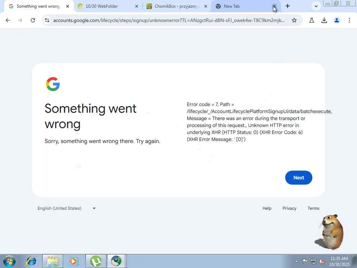The width and height of the screenshot is (357, 268).
Task: Open the English (United States) language dropdown
Action: coord(67,208)
